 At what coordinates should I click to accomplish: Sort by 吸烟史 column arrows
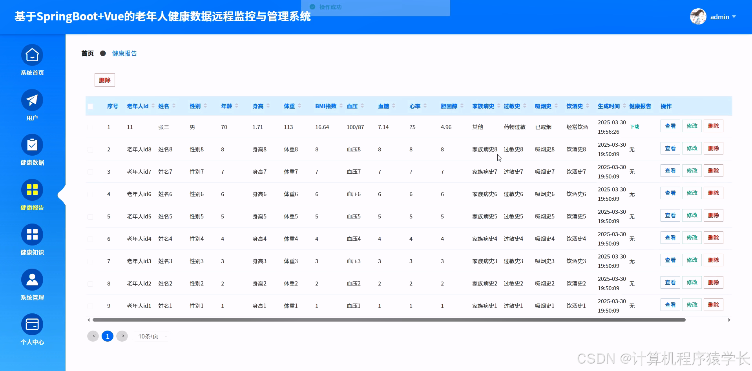pyautogui.click(x=556, y=106)
